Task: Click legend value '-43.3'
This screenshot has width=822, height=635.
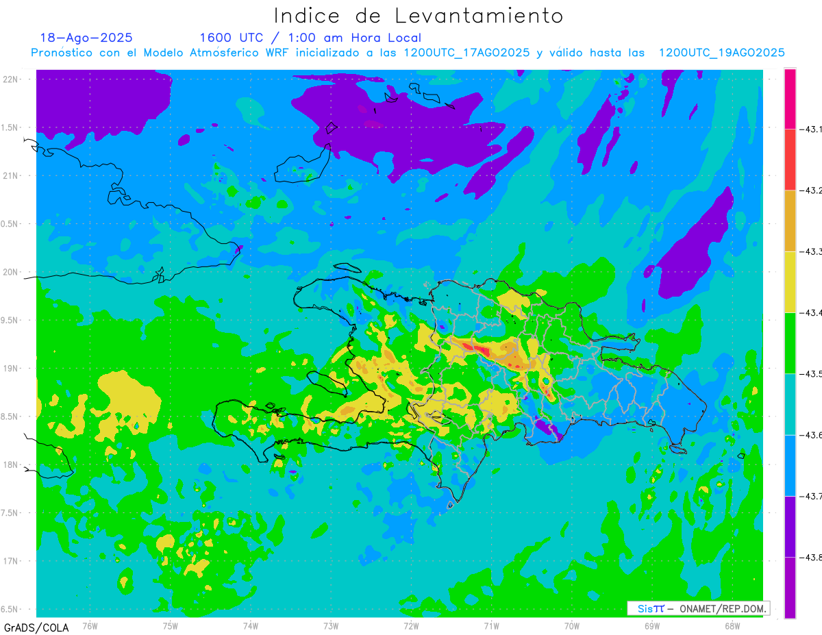Action: point(810,251)
